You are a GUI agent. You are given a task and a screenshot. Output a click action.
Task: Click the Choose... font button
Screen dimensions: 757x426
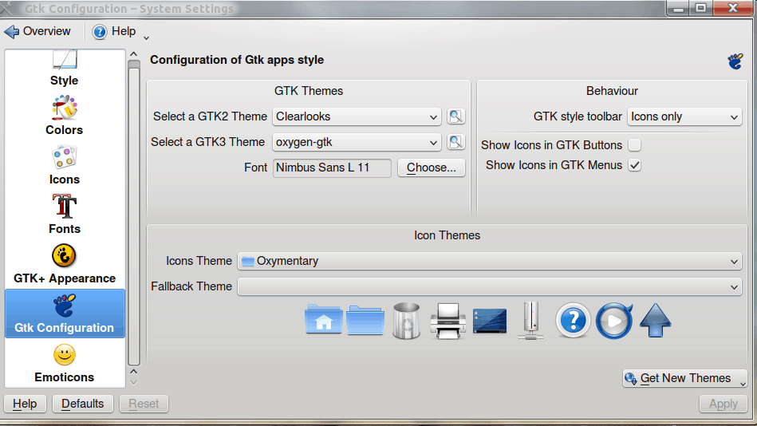[x=431, y=168]
